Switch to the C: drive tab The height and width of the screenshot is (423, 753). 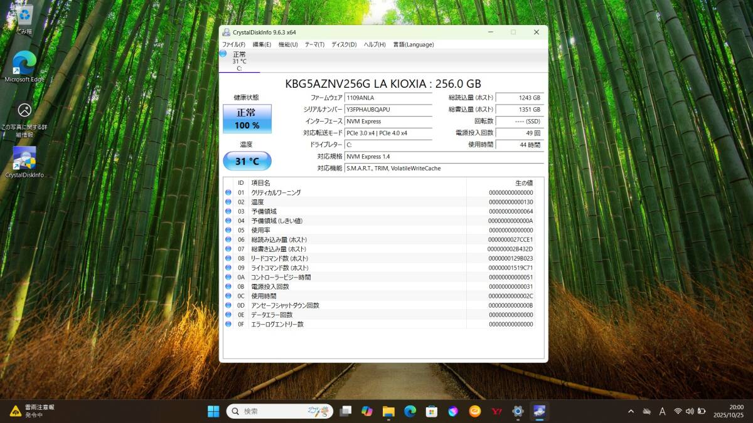coord(239,61)
